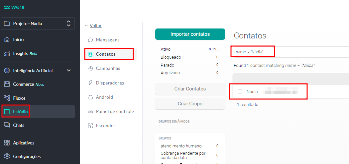
Task: Open Painel de controle menu item
Action: pos(115,111)
